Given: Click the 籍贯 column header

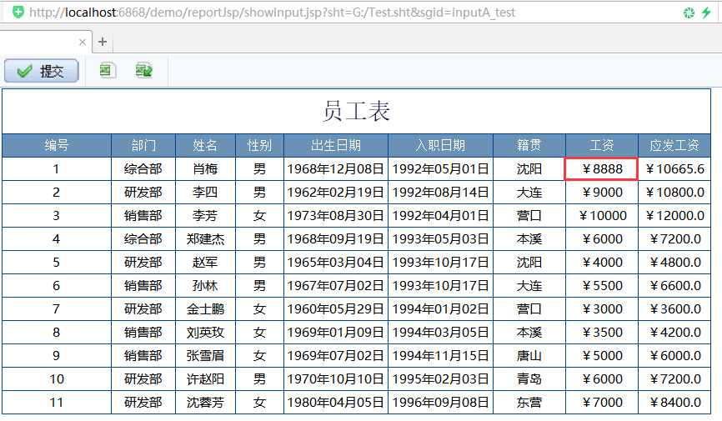Looking at the screenshot, I should (529, 146).
